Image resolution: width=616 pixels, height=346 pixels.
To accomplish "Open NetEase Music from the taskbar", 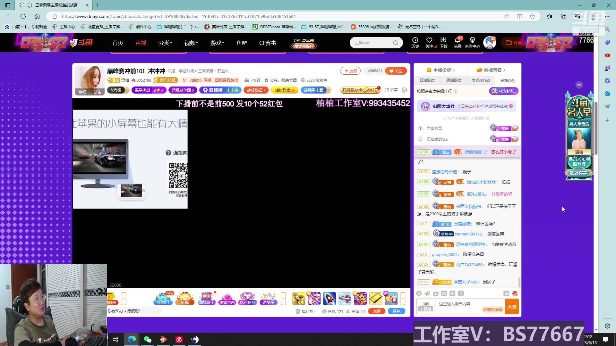I will [x=179, y=339].
